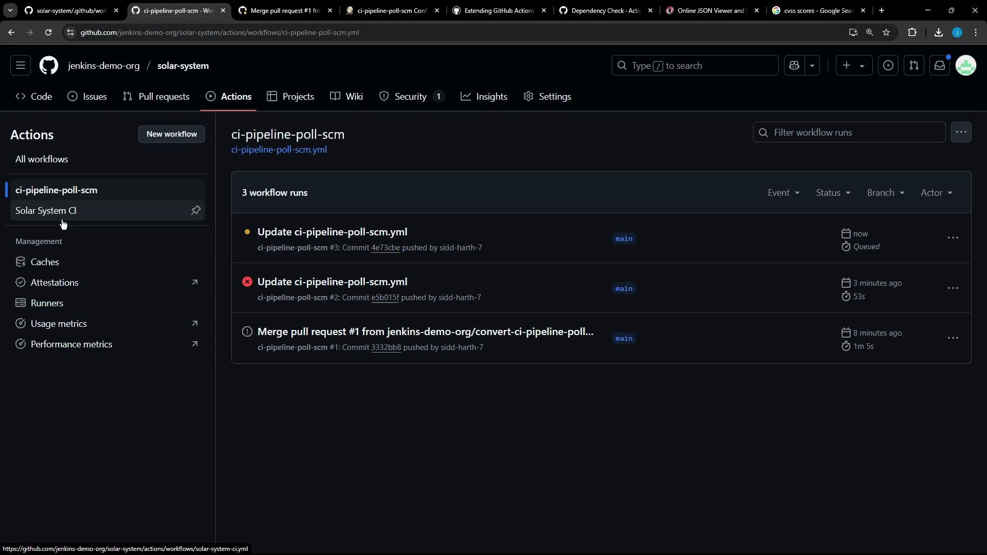Open the Copilot chat icon
Image resolution: width=987 pixels, height=555 pixels.
click(794, 66)
